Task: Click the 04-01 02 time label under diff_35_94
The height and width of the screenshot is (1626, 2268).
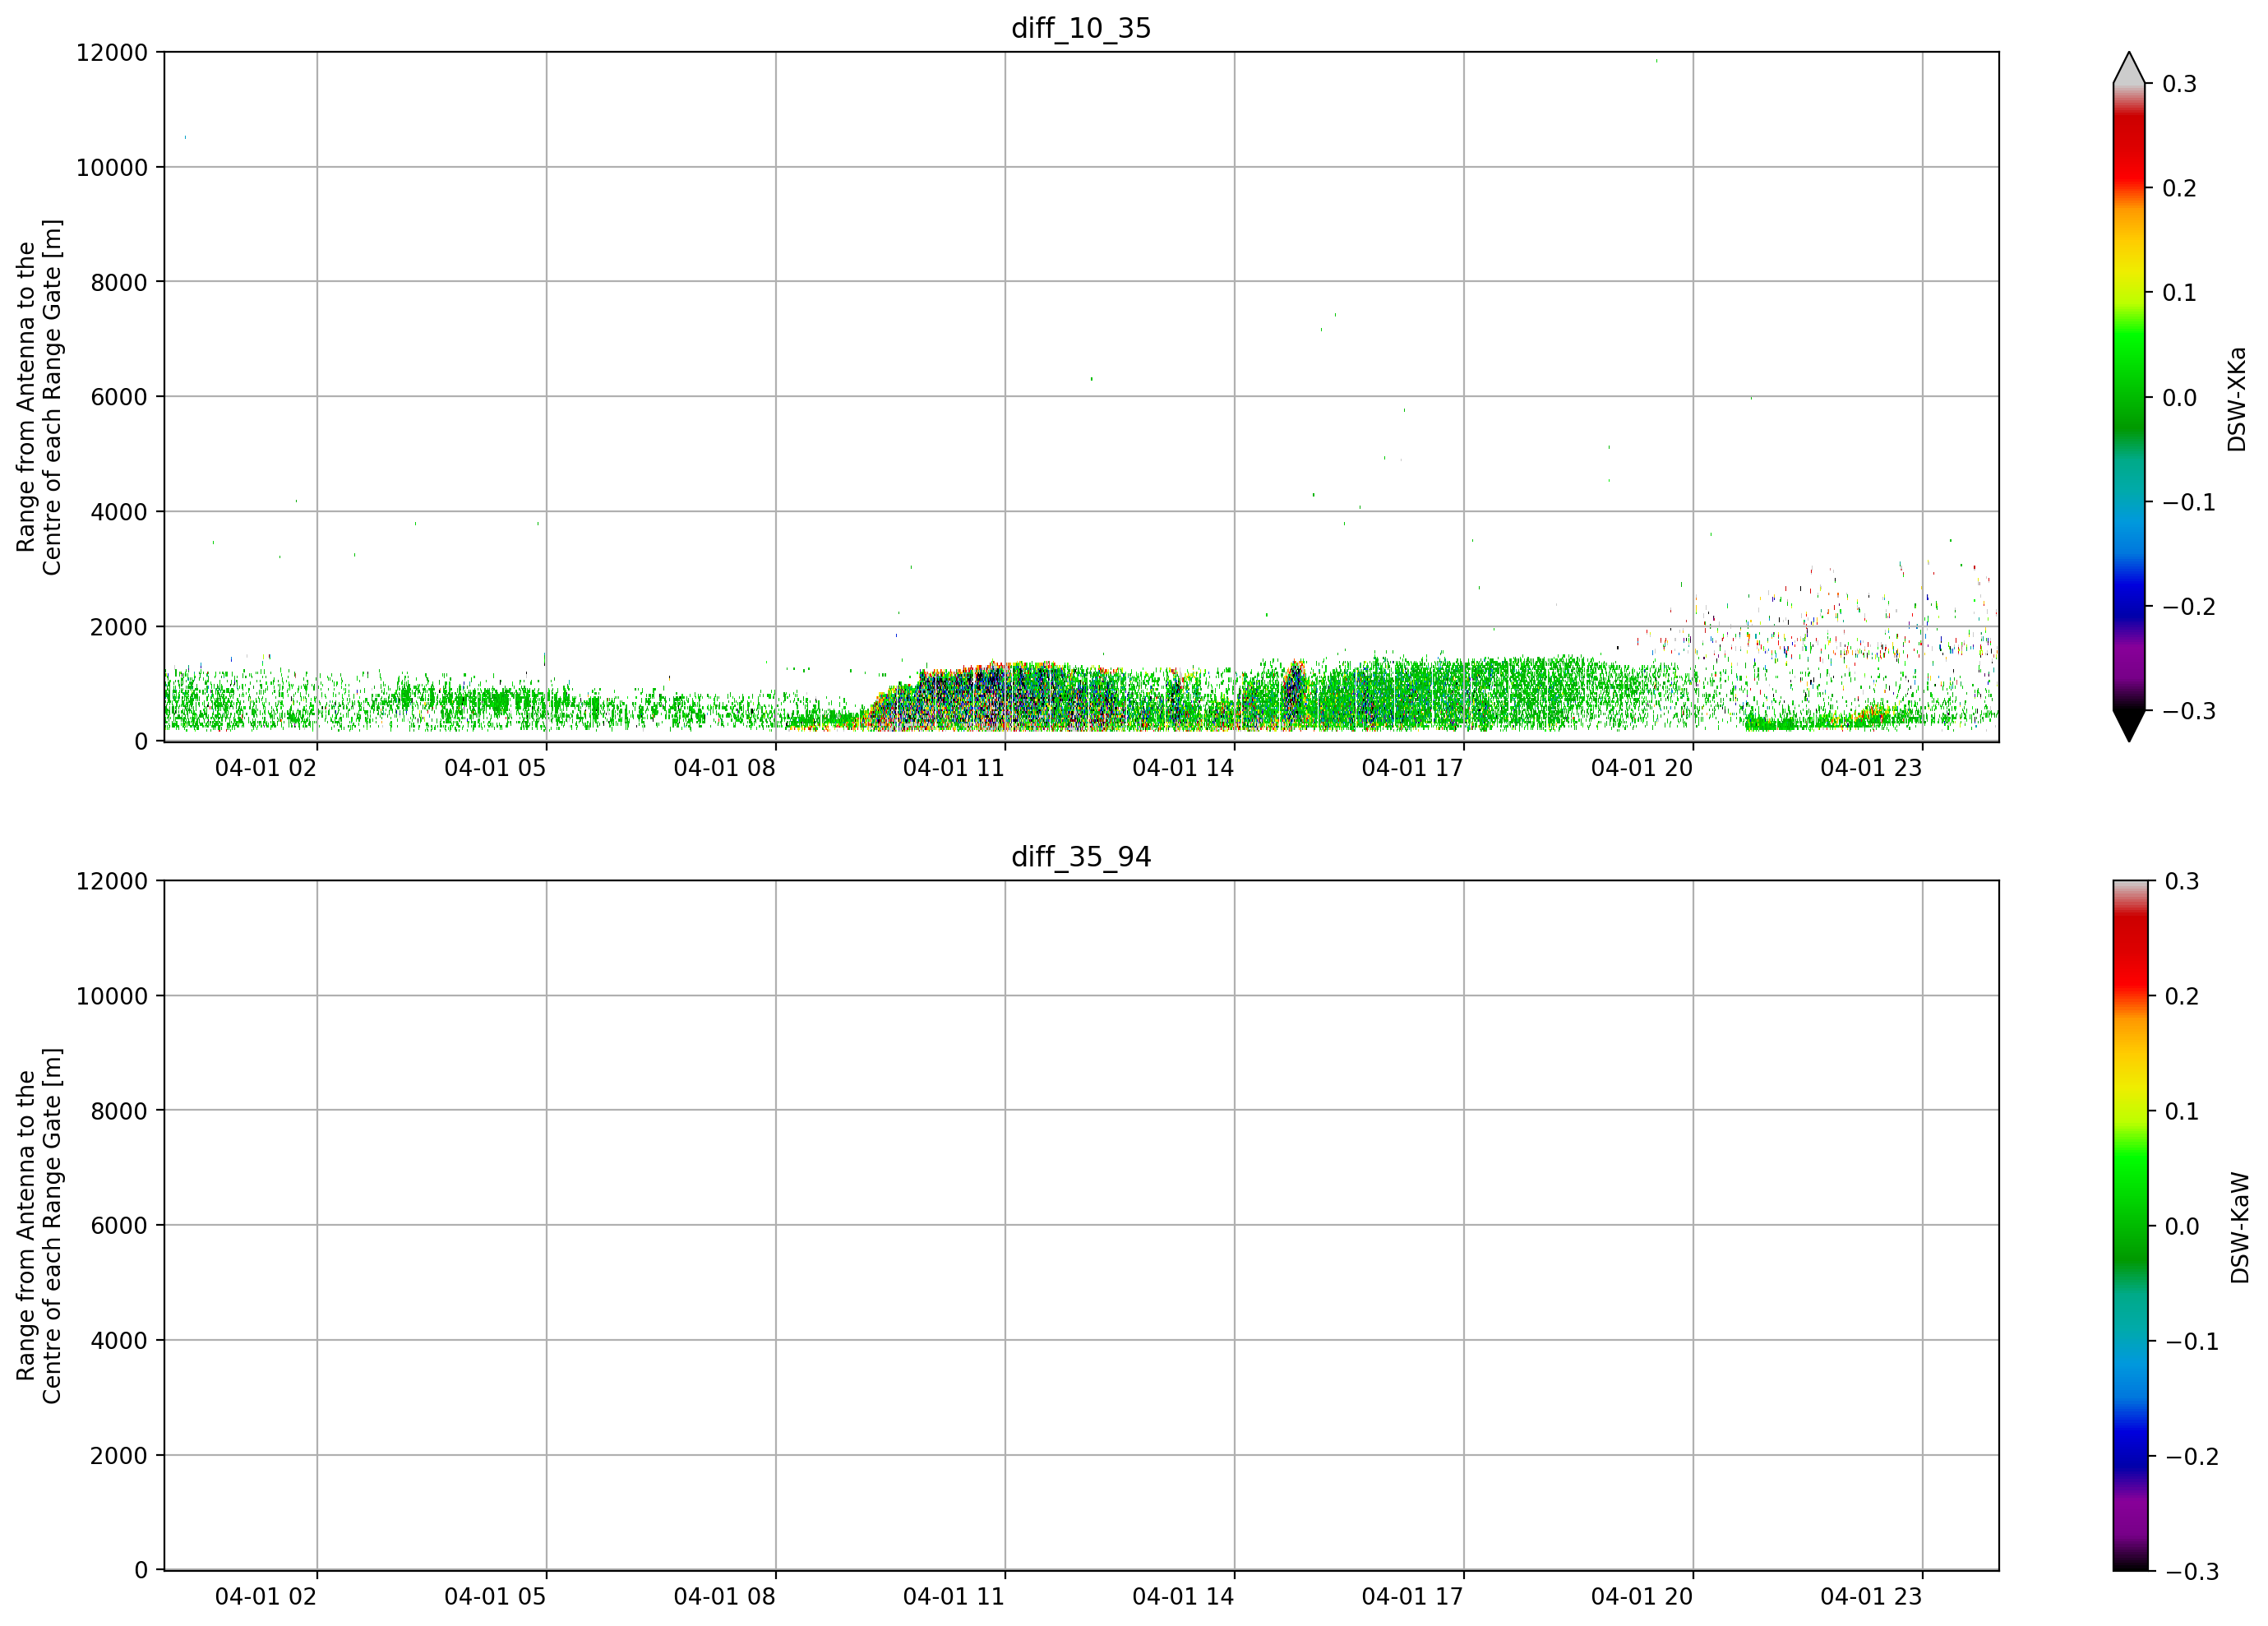Action: tap(266, 1597)
